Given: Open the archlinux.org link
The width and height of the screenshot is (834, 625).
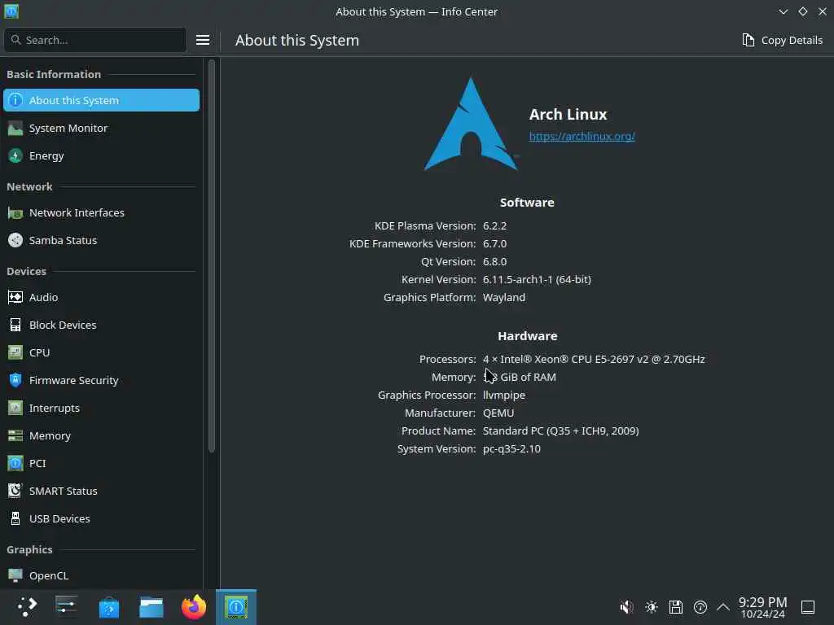Looking at the screenshot, I should [582, 137].
